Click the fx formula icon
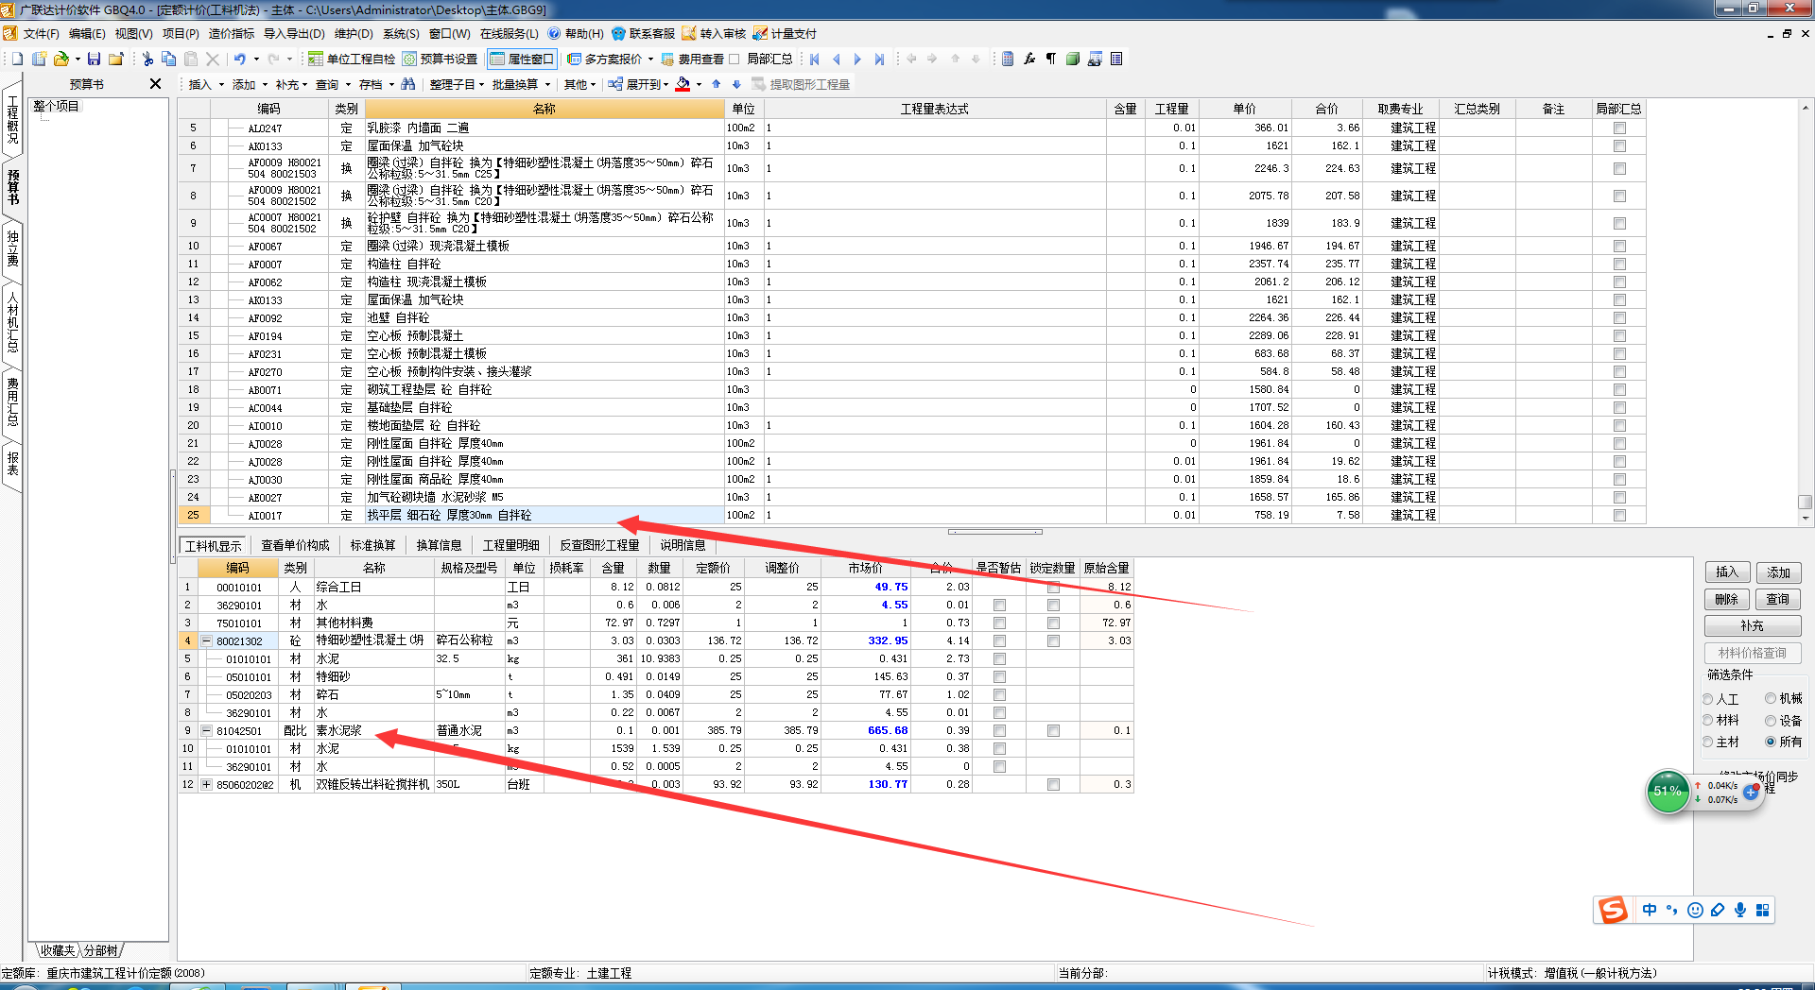1815x990 pixels. click(x=1029, y=59)
